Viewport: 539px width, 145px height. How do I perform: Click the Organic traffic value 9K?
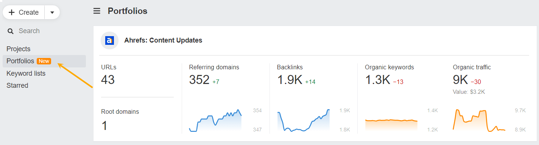460,80
